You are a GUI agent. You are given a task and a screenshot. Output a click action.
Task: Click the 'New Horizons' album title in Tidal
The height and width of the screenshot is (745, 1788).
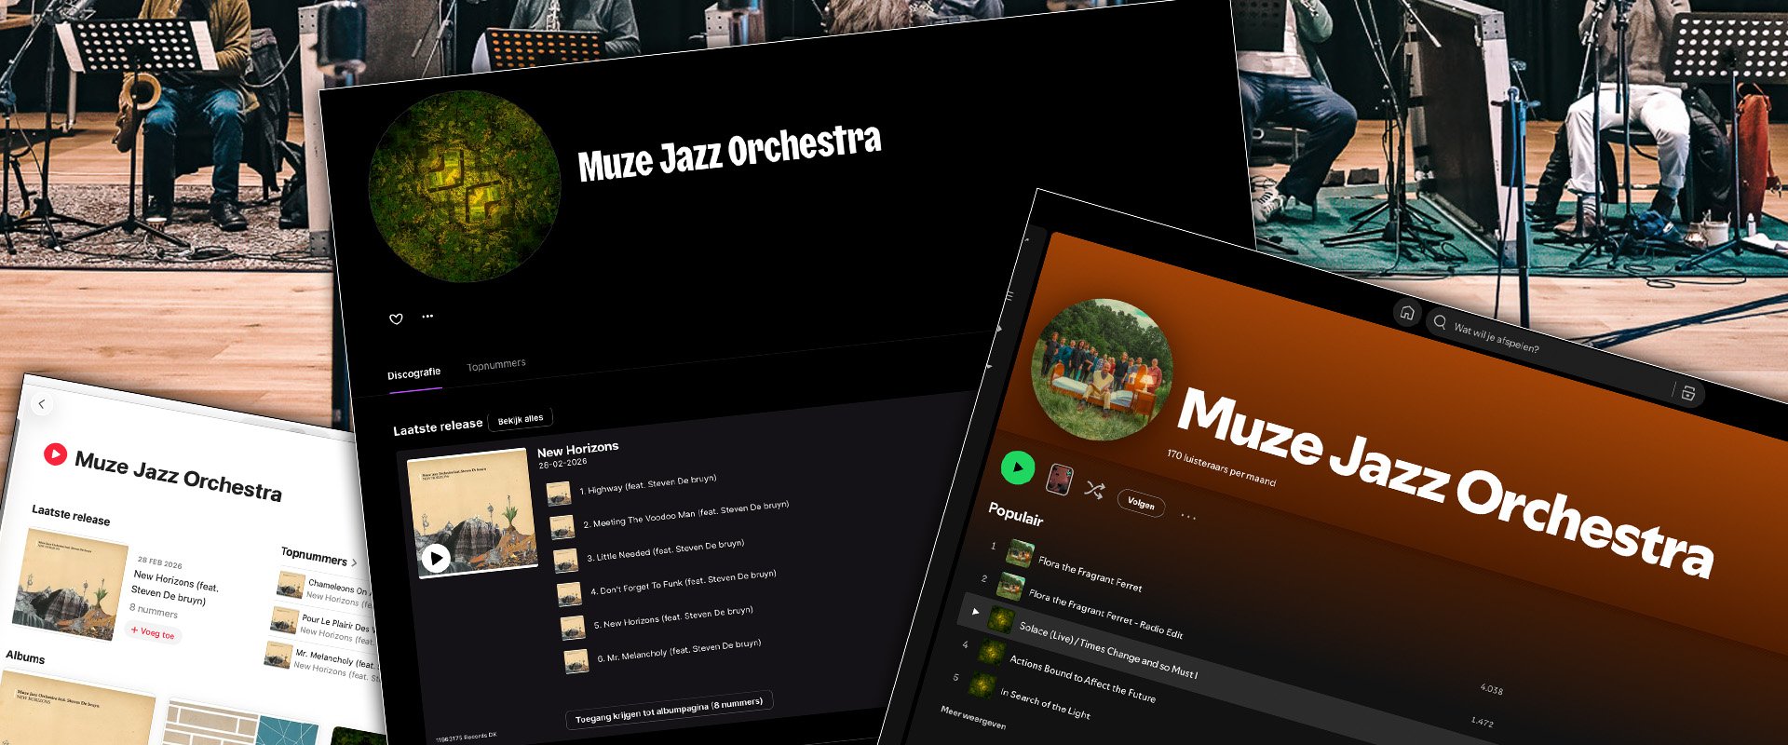[x=577, y=449]
